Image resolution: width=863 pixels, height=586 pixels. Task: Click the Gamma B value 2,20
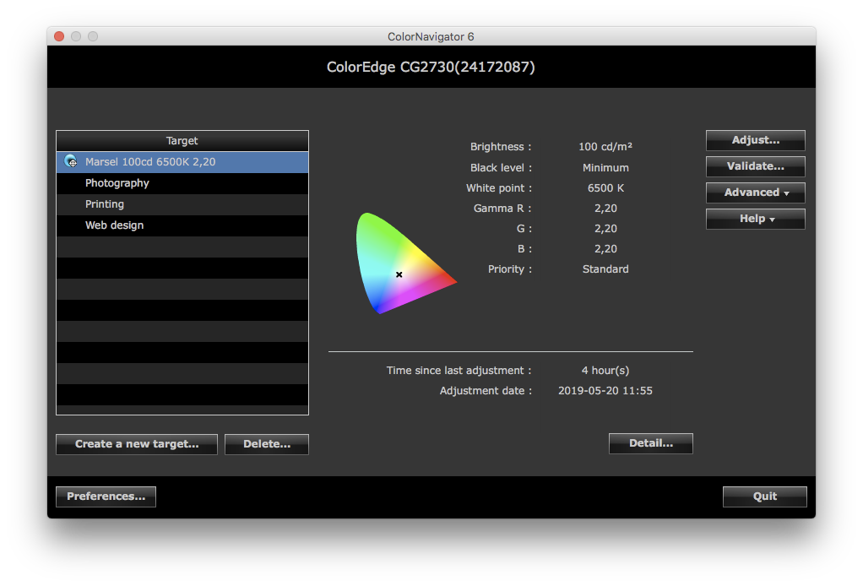coord(605,249)
